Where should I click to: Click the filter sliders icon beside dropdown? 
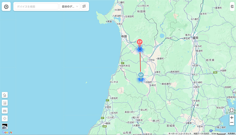click(x=84, y=6)
